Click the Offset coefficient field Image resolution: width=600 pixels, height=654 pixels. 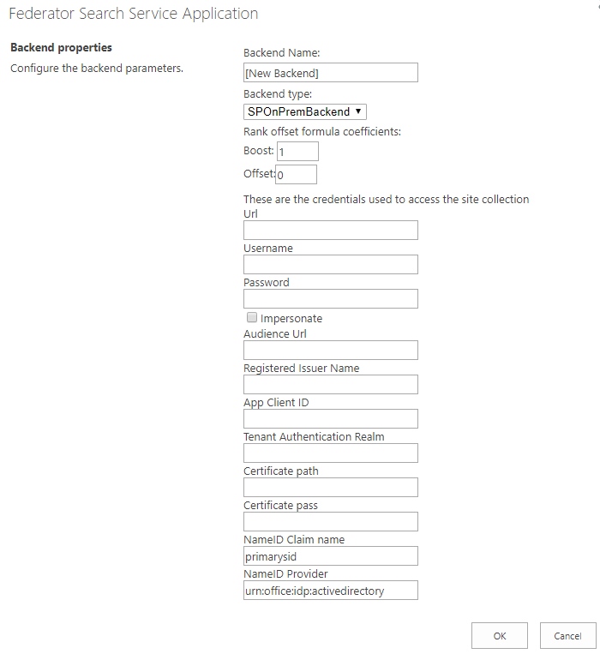[x=296, y=175]
